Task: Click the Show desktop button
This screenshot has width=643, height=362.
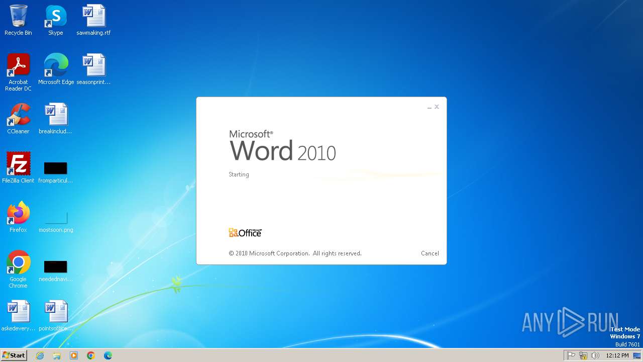Action: click(x=637, y=355)
